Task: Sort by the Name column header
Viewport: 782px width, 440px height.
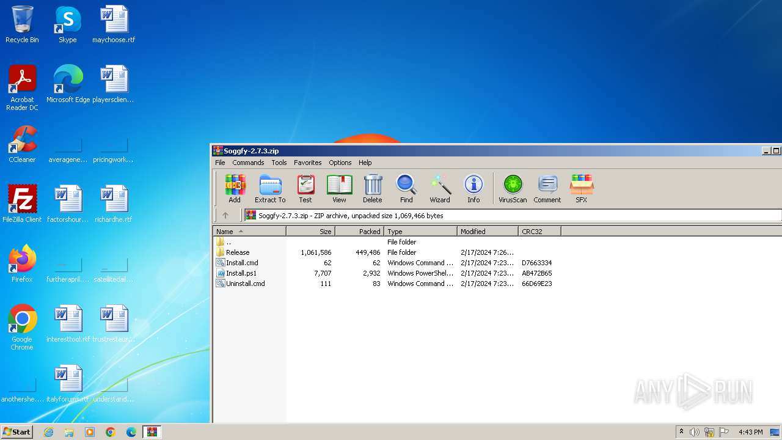Action: (249, 232)
